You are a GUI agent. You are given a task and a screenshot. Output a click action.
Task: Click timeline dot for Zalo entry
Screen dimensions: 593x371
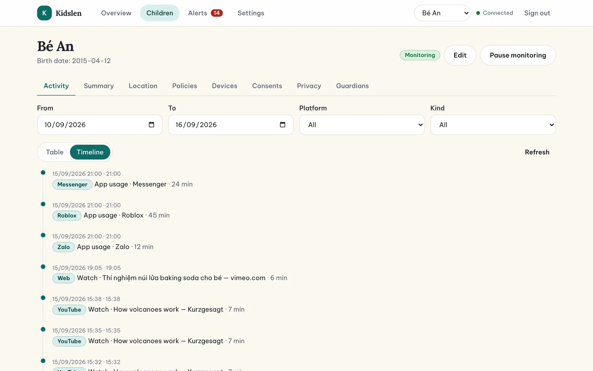click(x=43, y=235)
